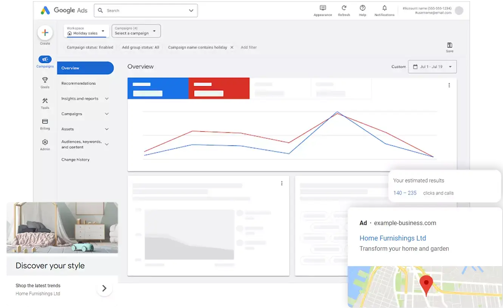The width and height of the screenshot is (503, 308).
Task: Open the Holiday sales workspace dropdown
Action: point(87,31)
